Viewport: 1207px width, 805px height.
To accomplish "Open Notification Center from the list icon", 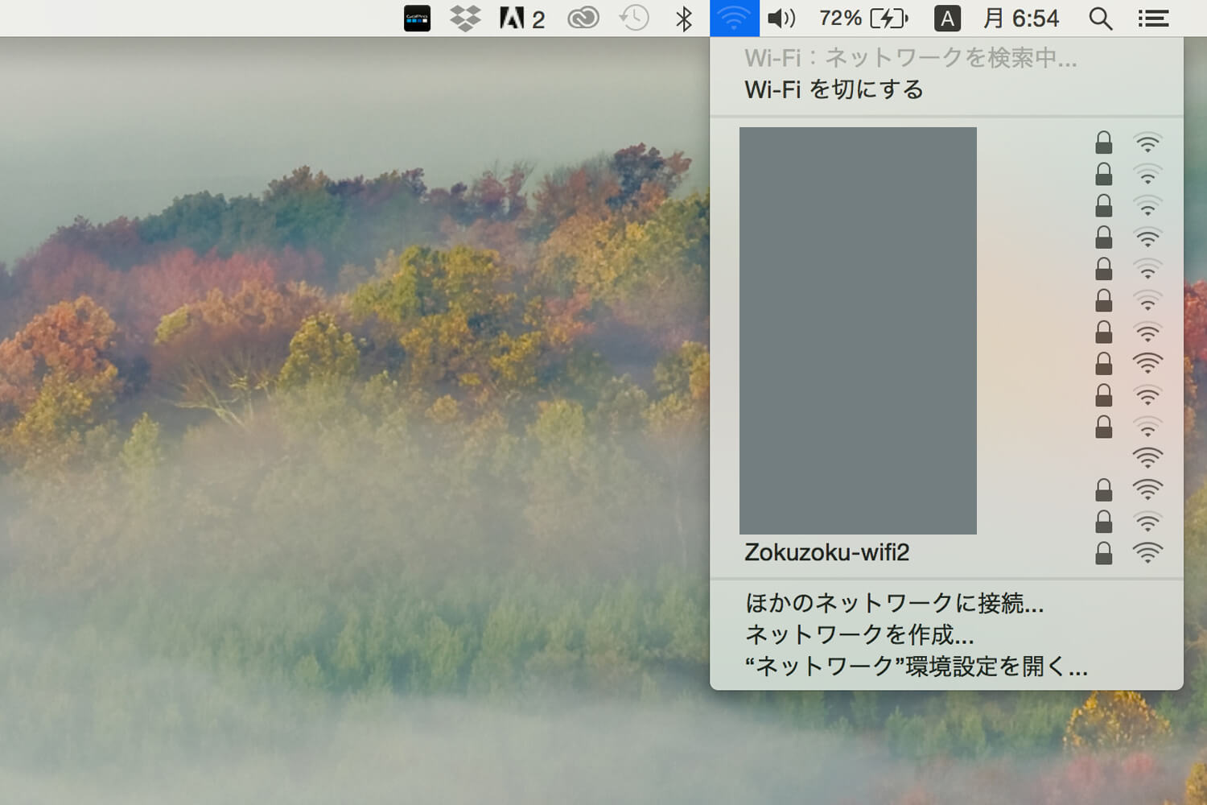I will 1152,18.
